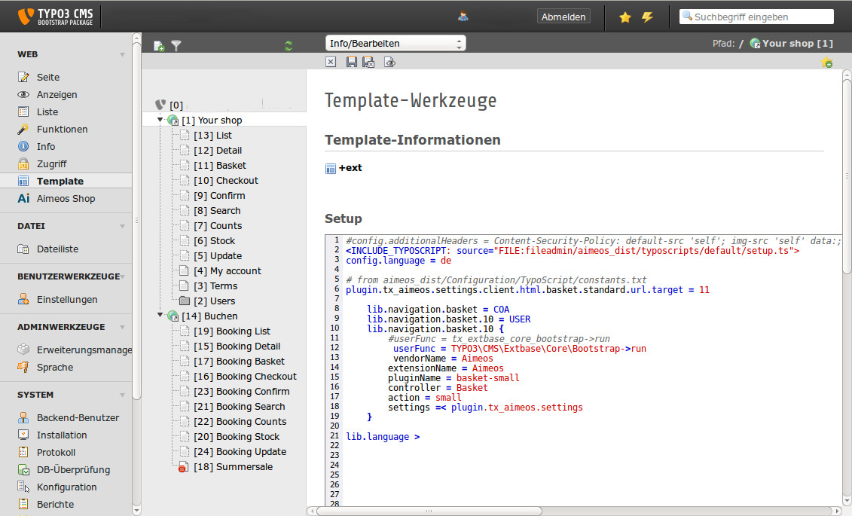Click the content area vertical scrollbar
The width and height of the screenshot is (852, 516).
tap(847, 176)
